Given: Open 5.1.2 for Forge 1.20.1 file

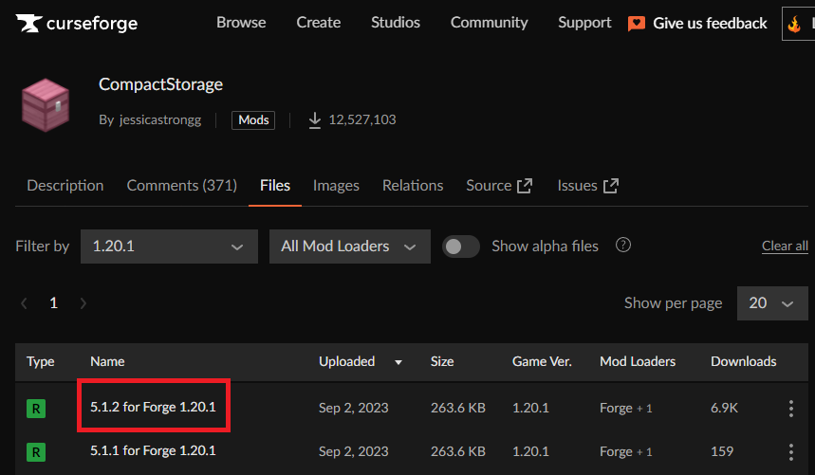Looking at the screenshot, I should click(153, 407).
